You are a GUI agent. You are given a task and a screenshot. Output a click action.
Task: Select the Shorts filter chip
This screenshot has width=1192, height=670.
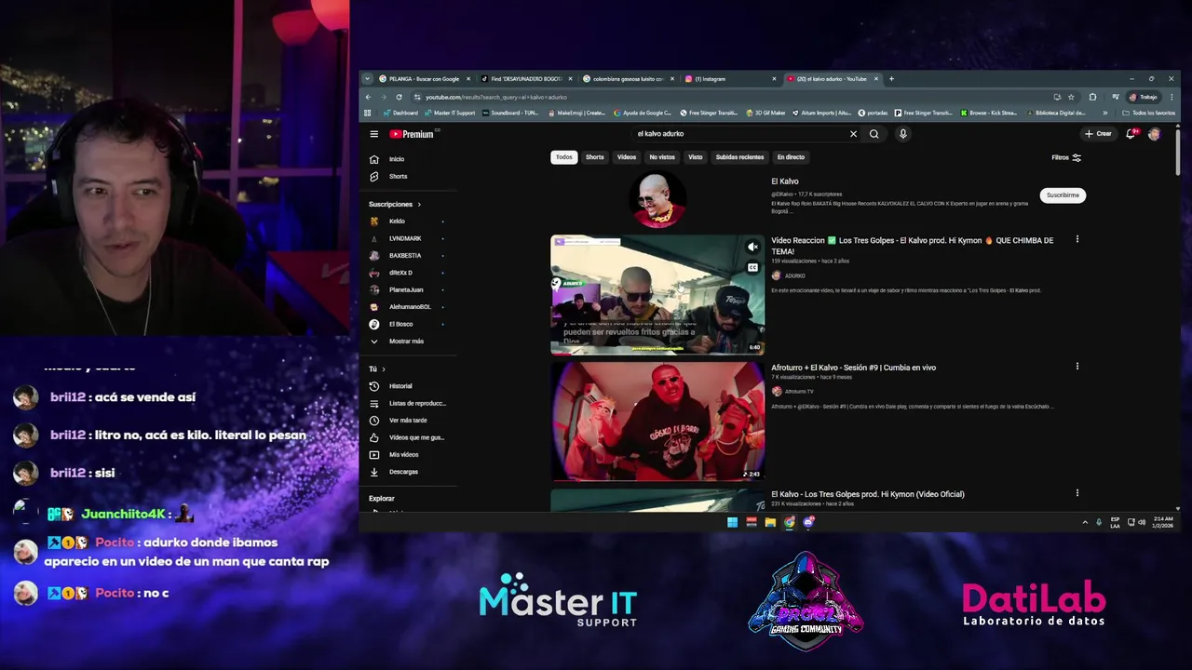tap(595, 157)
